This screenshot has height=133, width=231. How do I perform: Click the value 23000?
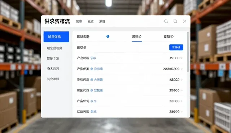click(x=174, y=101)
